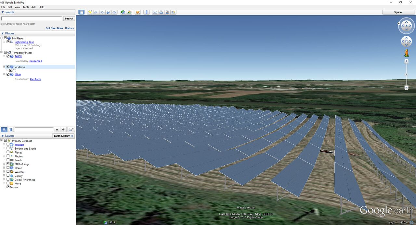Click the Email envelope icon
The image size is (416, 225).
(155, 12)
